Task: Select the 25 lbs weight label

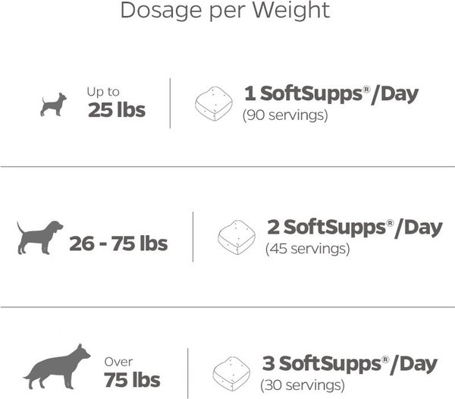Action: [117, 111]
